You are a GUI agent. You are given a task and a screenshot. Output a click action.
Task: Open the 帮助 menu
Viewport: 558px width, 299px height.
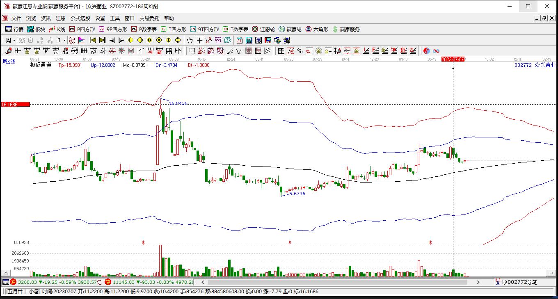click(x=169, y=18)
